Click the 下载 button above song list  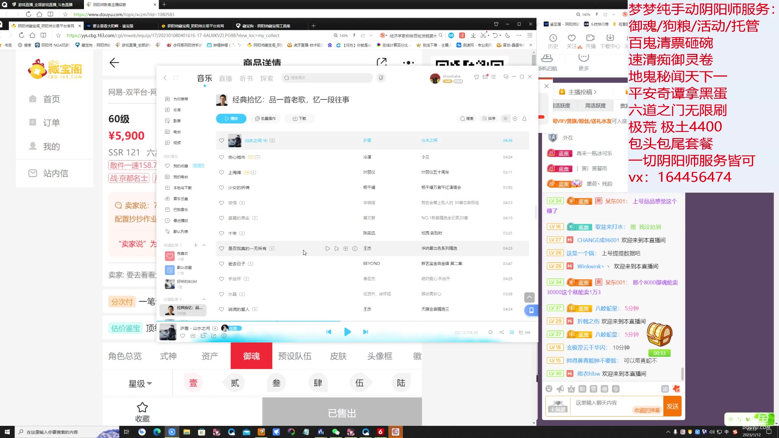(299, 119)
